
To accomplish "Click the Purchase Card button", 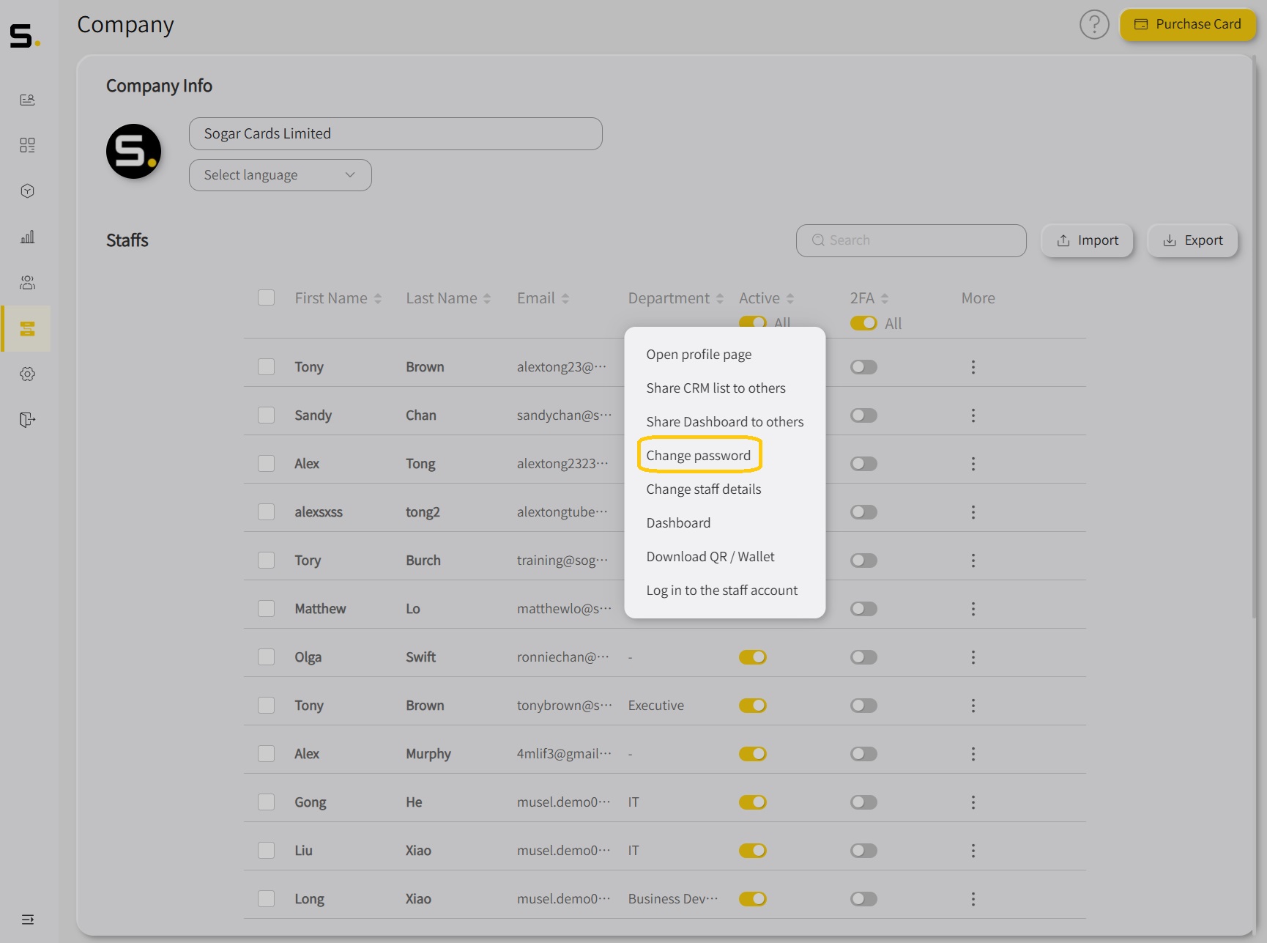I will pyautogui.click(x=1187, y=24).
